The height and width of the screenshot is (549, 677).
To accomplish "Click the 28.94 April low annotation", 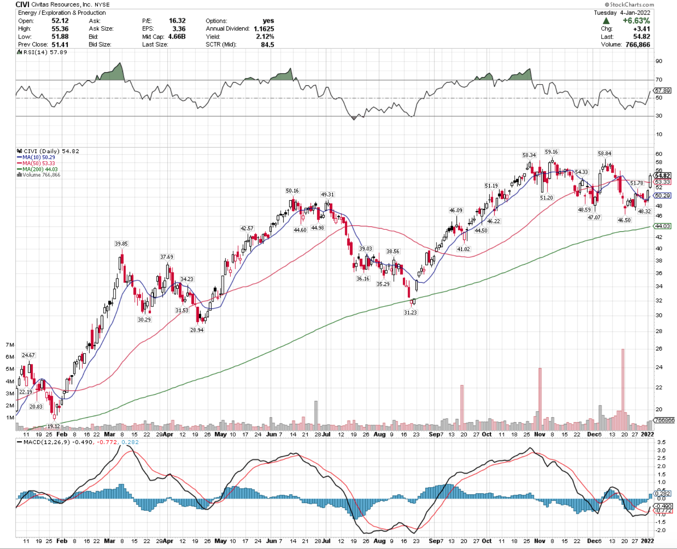I will [x=197, y=330].
